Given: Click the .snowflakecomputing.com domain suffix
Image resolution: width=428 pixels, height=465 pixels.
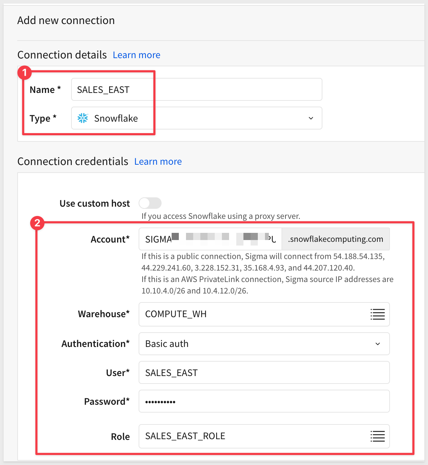Looking at the screenshot, I should click(x=335, y=239).
